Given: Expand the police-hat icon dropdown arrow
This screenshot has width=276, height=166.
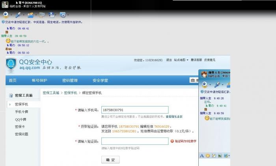Looking at the screenshot, I should click(56, 15).
